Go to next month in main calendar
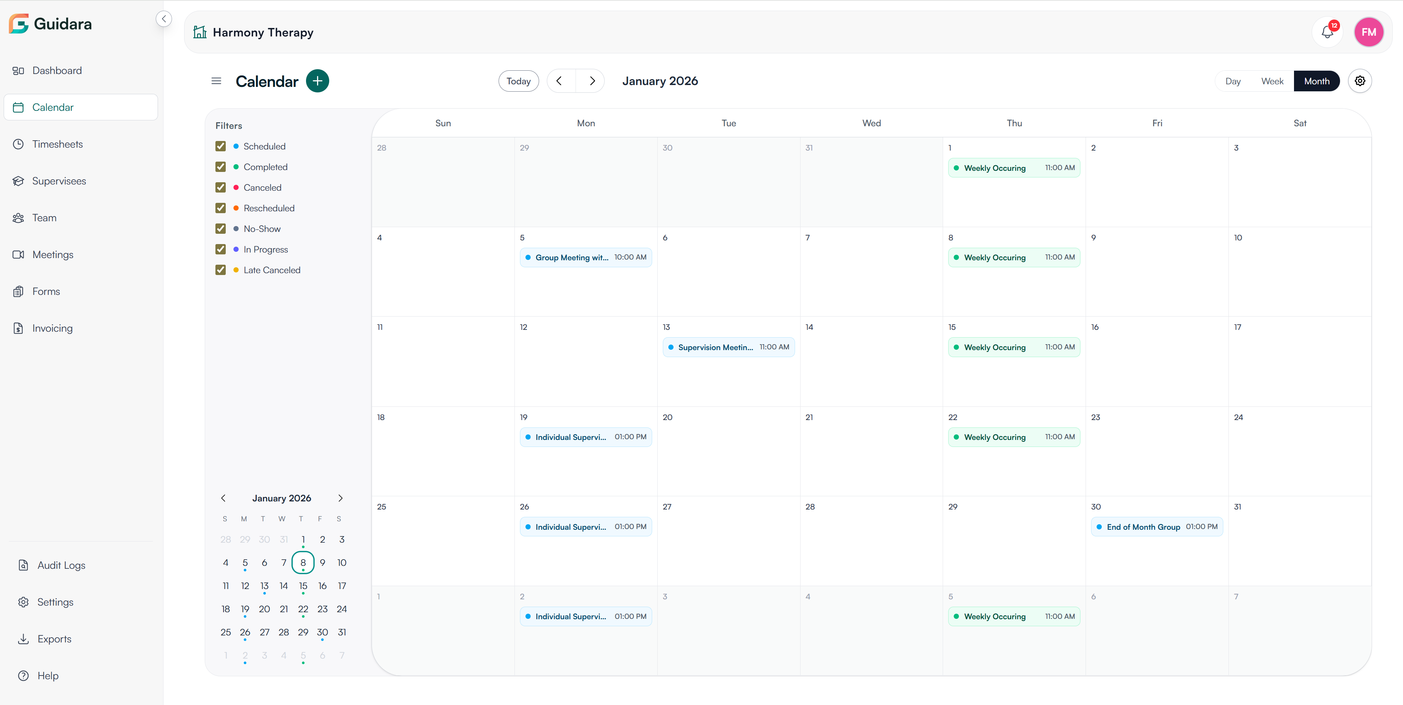 (592, 81)
